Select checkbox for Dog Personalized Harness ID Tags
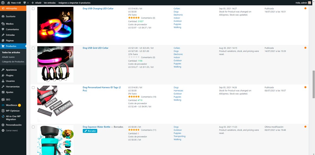The image size is (315, 155). 33,87
